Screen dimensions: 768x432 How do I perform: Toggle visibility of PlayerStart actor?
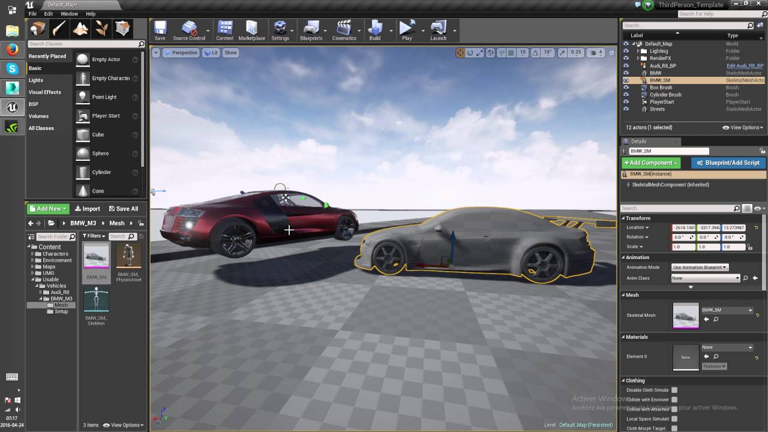click(626, 102)
